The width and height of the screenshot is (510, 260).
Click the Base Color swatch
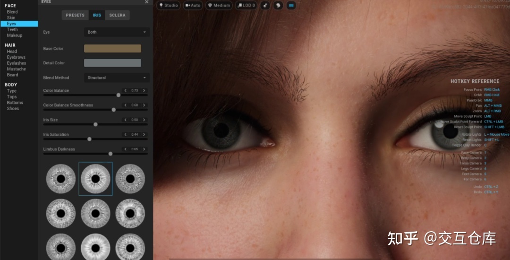pyautogui.click(x=112, y=49)
